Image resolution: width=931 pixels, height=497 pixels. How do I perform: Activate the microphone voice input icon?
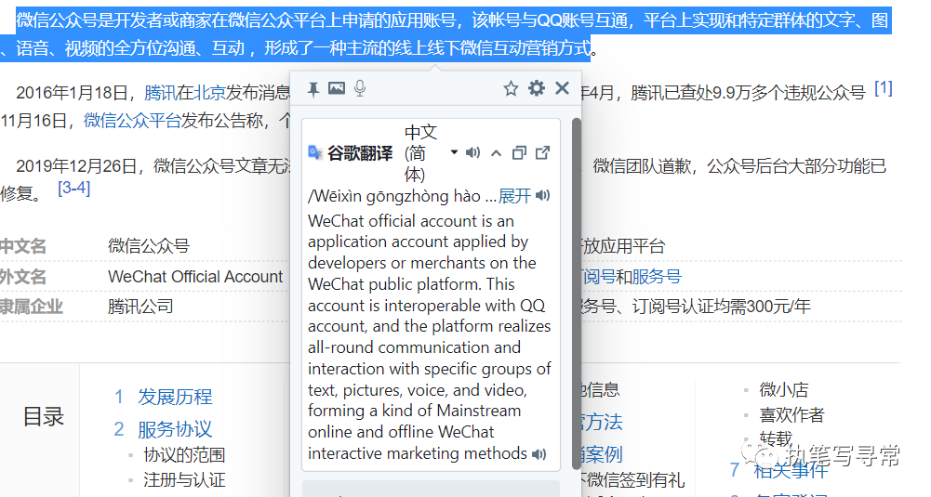click(360, 88)
